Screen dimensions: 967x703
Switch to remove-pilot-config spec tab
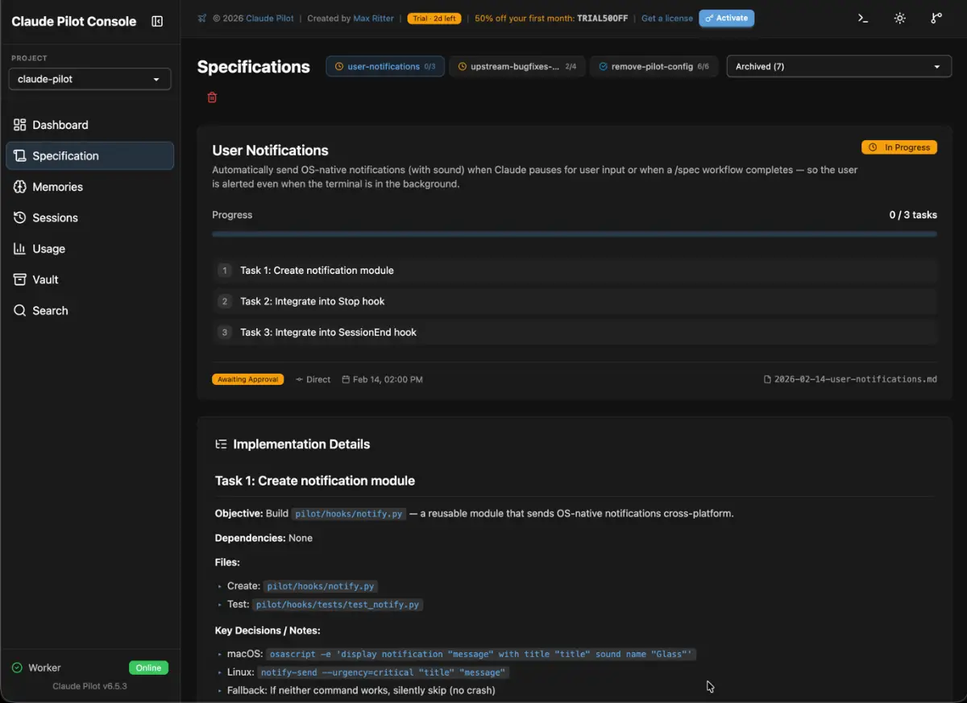(654, 67)
